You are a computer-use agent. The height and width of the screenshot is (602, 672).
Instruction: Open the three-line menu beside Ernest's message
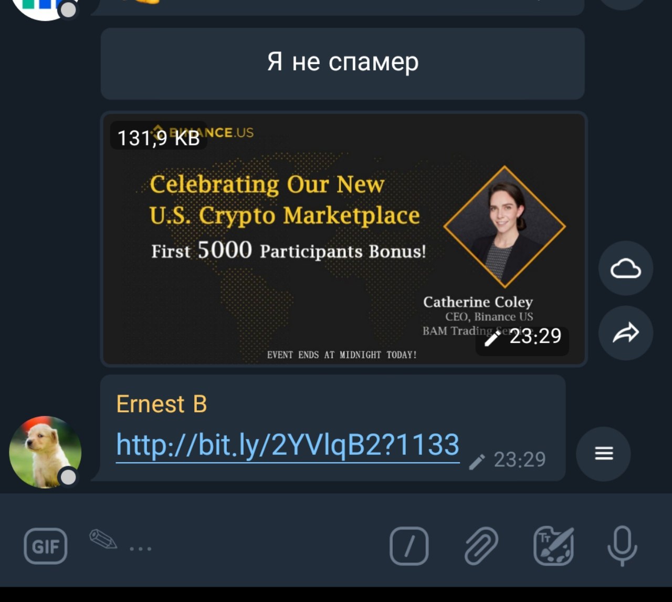click(x=604, y=453)
